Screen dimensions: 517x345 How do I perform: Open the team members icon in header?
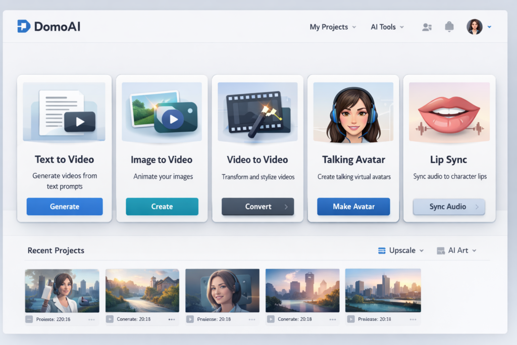427,27
